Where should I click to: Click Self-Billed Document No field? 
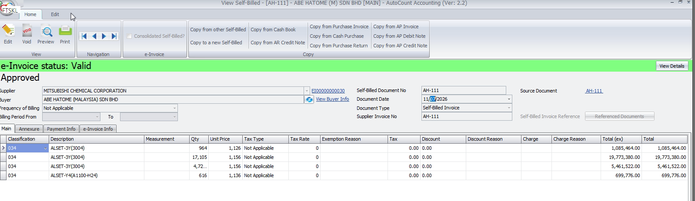(464, 90)
